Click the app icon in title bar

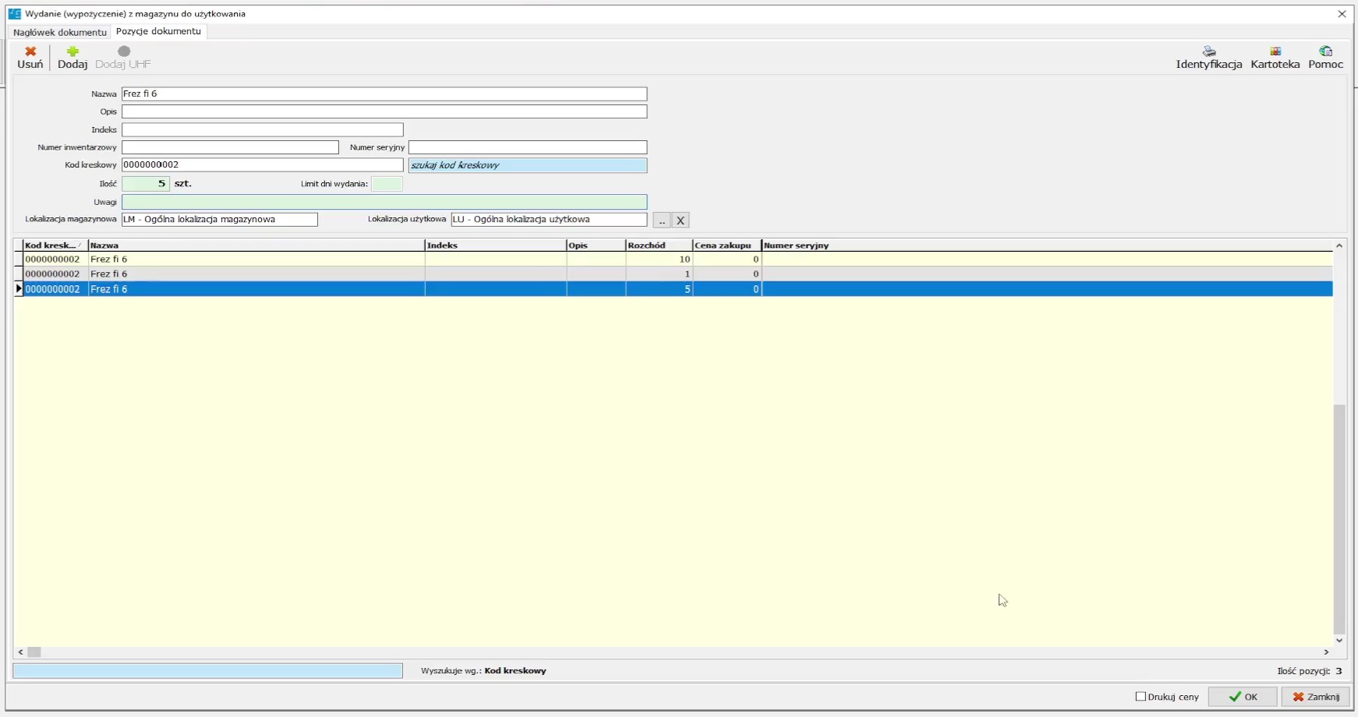(14, 13)
